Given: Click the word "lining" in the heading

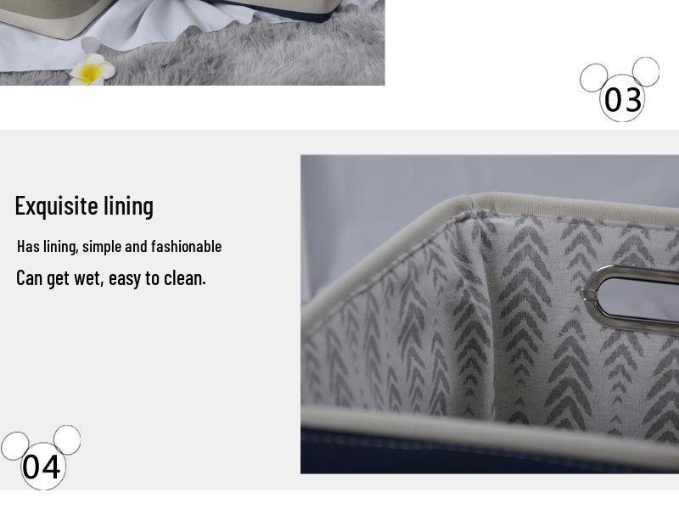Looking at the screenshot, I should point(129,206).
